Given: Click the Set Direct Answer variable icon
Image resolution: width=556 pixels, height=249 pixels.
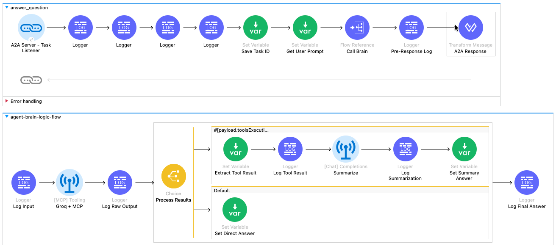Looking at the screenshot, I should (235, 210).
